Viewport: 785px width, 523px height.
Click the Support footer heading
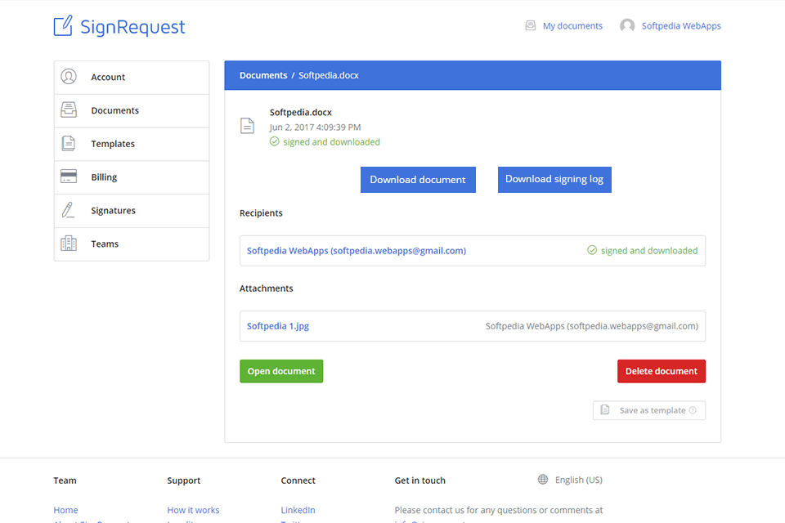point(184,481)
